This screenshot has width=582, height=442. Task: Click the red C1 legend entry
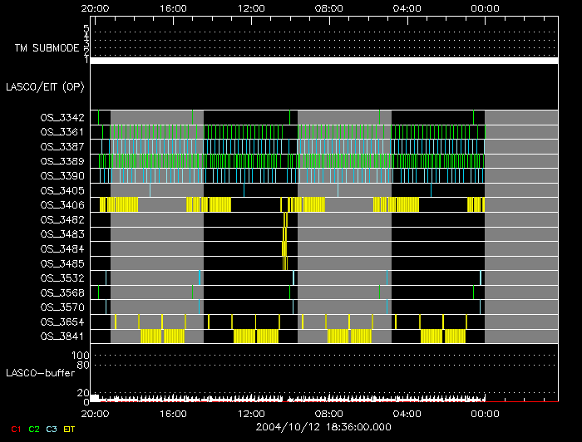pos(14,429)
